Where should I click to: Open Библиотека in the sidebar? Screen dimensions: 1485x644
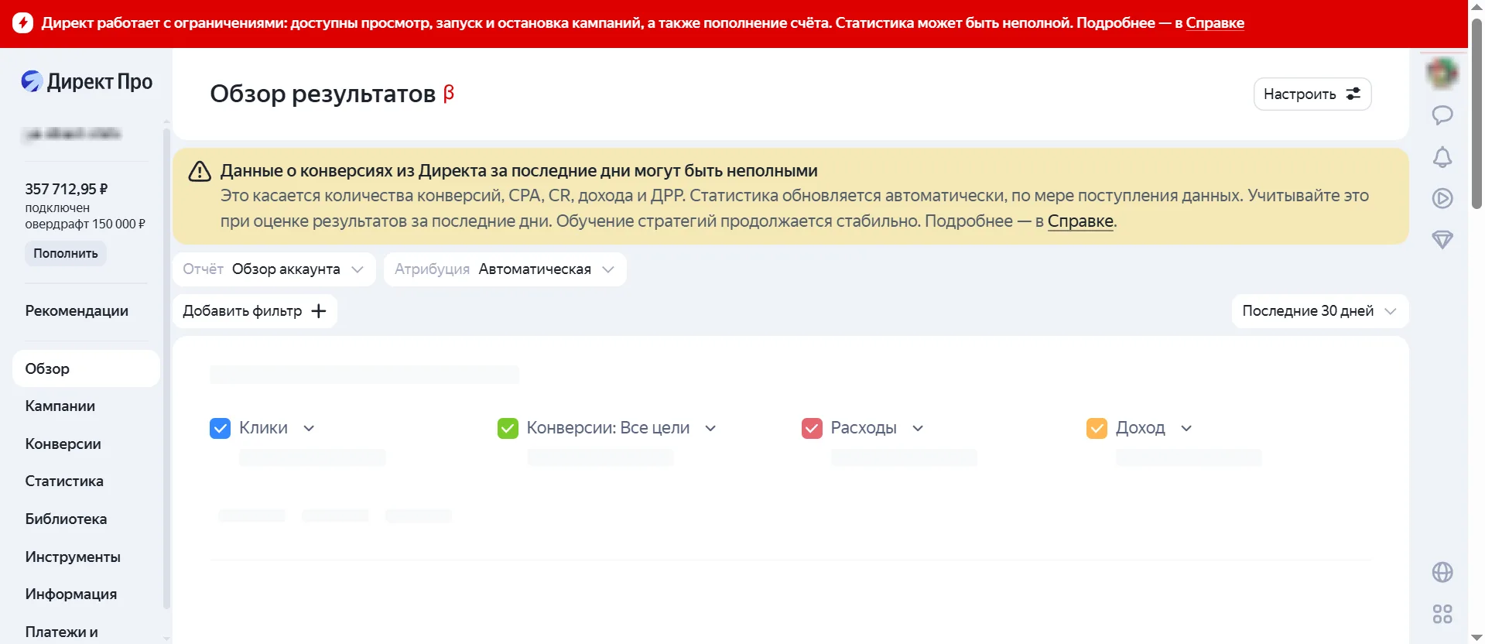click(66, 519)
